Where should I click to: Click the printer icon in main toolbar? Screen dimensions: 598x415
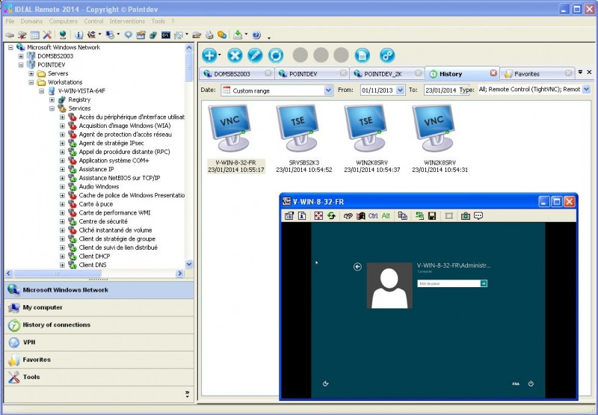tap(209, 35)
